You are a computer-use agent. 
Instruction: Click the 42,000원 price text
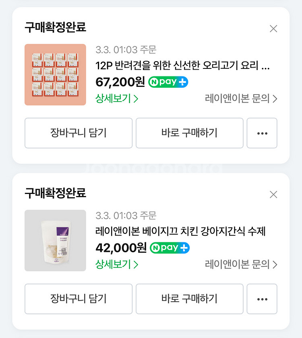point(121,248)
